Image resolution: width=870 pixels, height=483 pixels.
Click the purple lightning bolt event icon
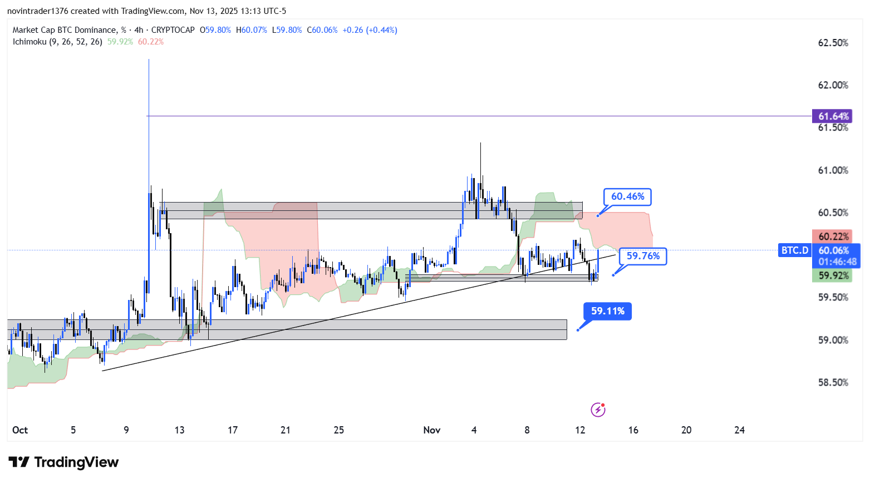click(598, 410)
